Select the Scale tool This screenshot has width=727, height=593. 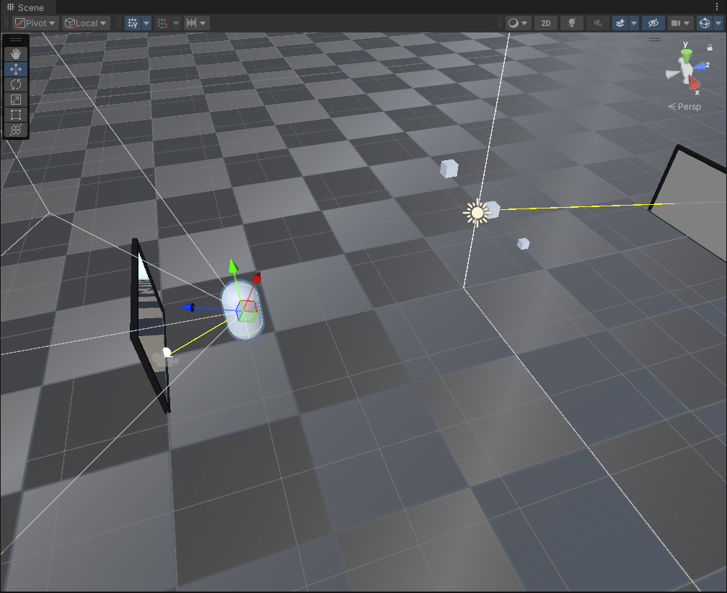pos(16,100)
